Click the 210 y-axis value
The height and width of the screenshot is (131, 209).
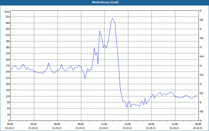pos(8,78)
